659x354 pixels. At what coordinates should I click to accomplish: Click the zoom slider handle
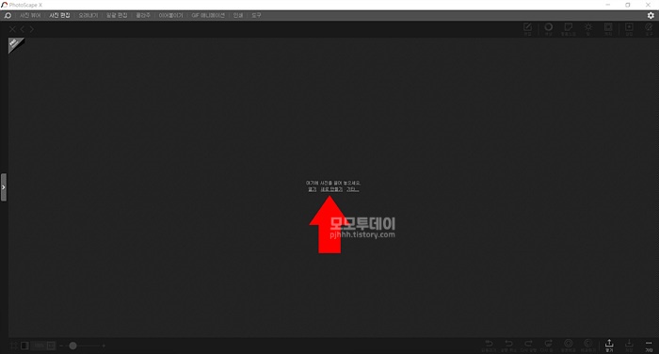[72, 346]
